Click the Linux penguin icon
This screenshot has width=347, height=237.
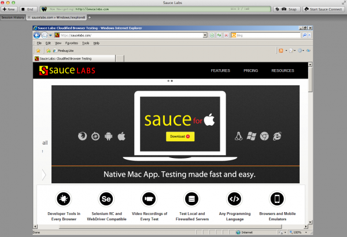[238, 136]
